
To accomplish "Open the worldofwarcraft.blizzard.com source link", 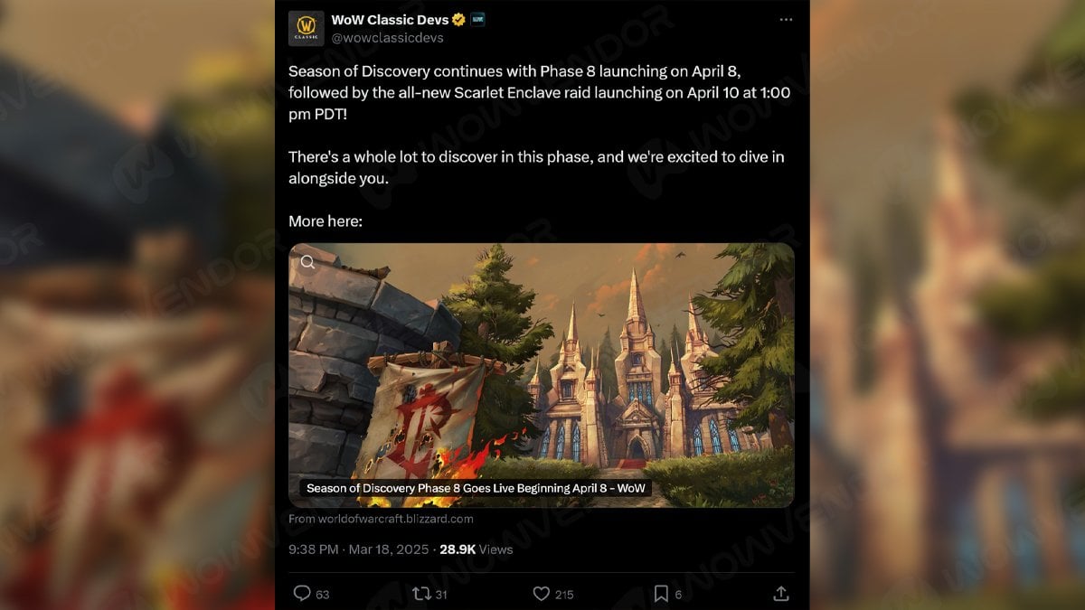I will pos(381,519).
